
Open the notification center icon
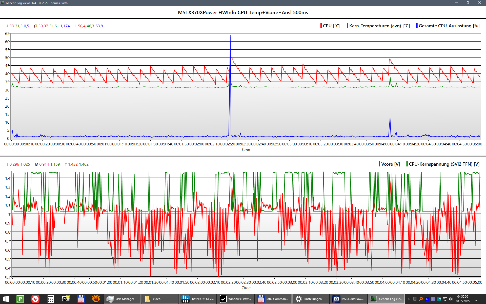click(x=476, y=299)
